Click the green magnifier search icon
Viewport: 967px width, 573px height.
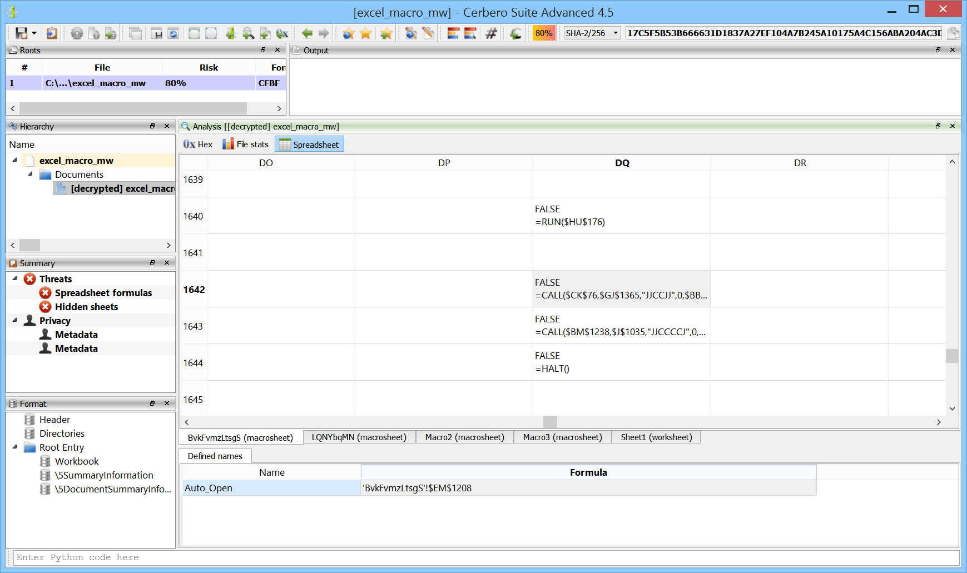pyautogui.click(x=248, y=33)
